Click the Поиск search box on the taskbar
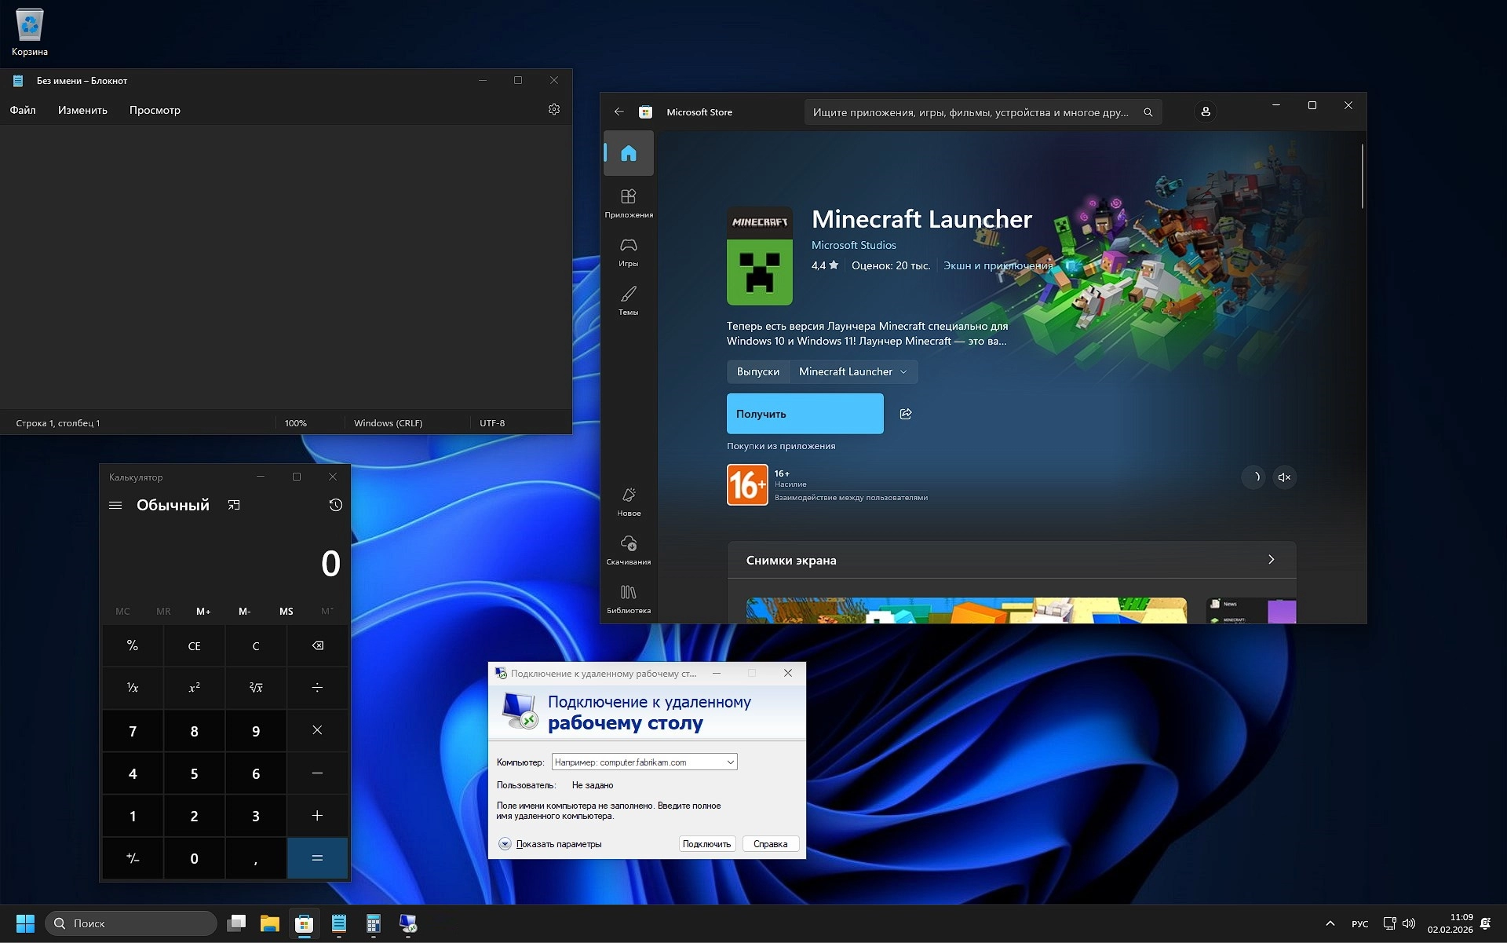 click(x=130, y=923)
